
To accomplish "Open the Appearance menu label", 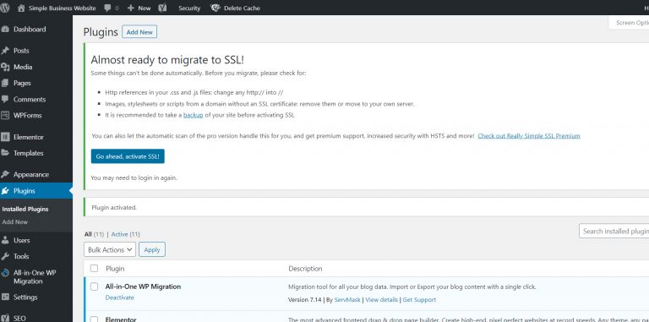I will (31, 175).
